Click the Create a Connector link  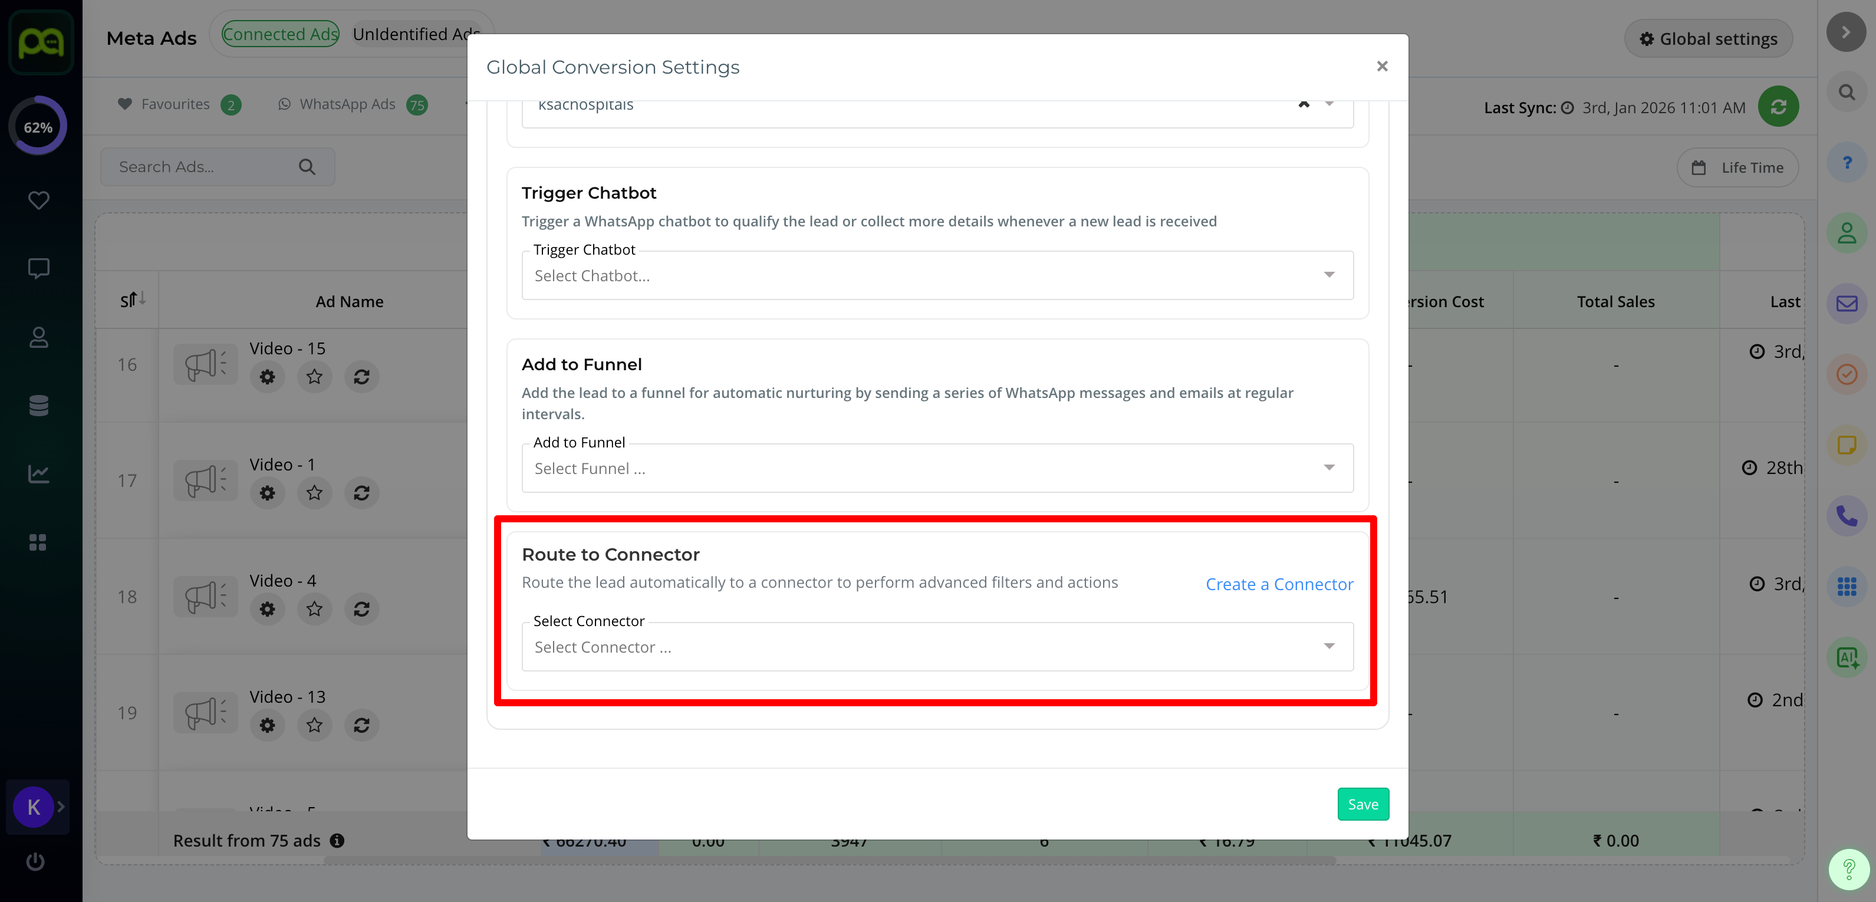pos(1279,585)
